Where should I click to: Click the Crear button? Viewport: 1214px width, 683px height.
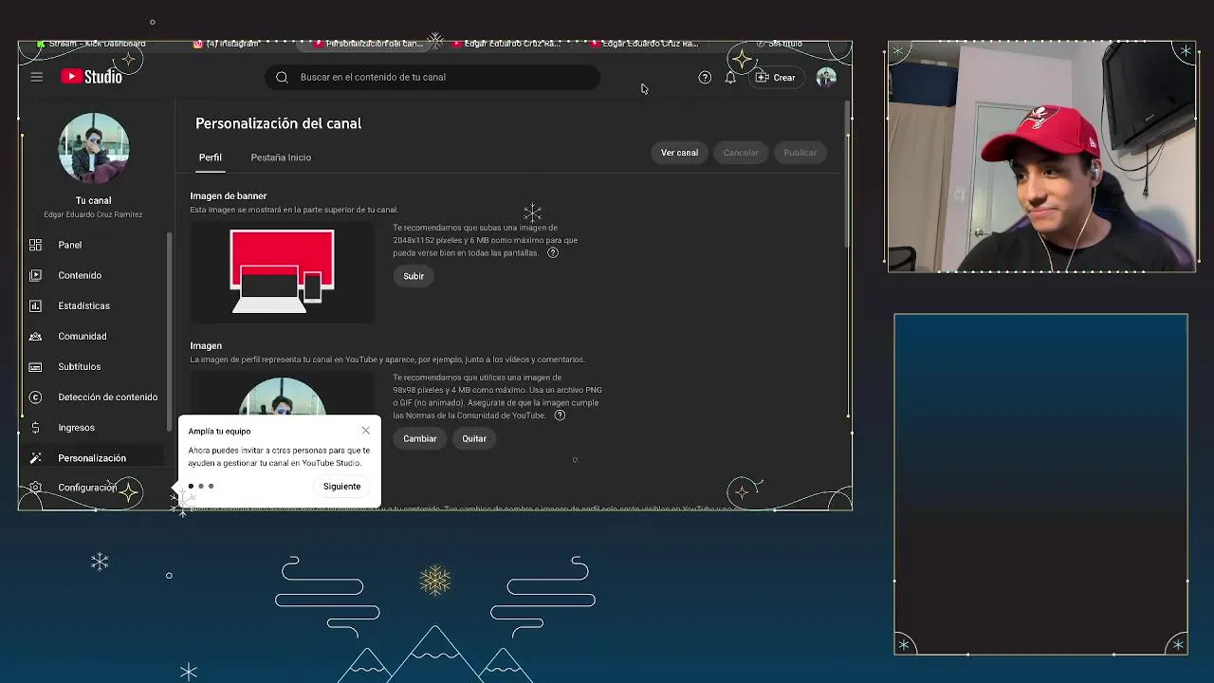(775, 77)
